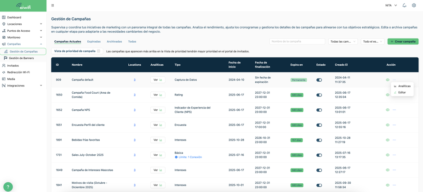Screen dimensions: 423x192
Task: Open Dashboard in the sidebar
Action: click(x=14, y=17)
